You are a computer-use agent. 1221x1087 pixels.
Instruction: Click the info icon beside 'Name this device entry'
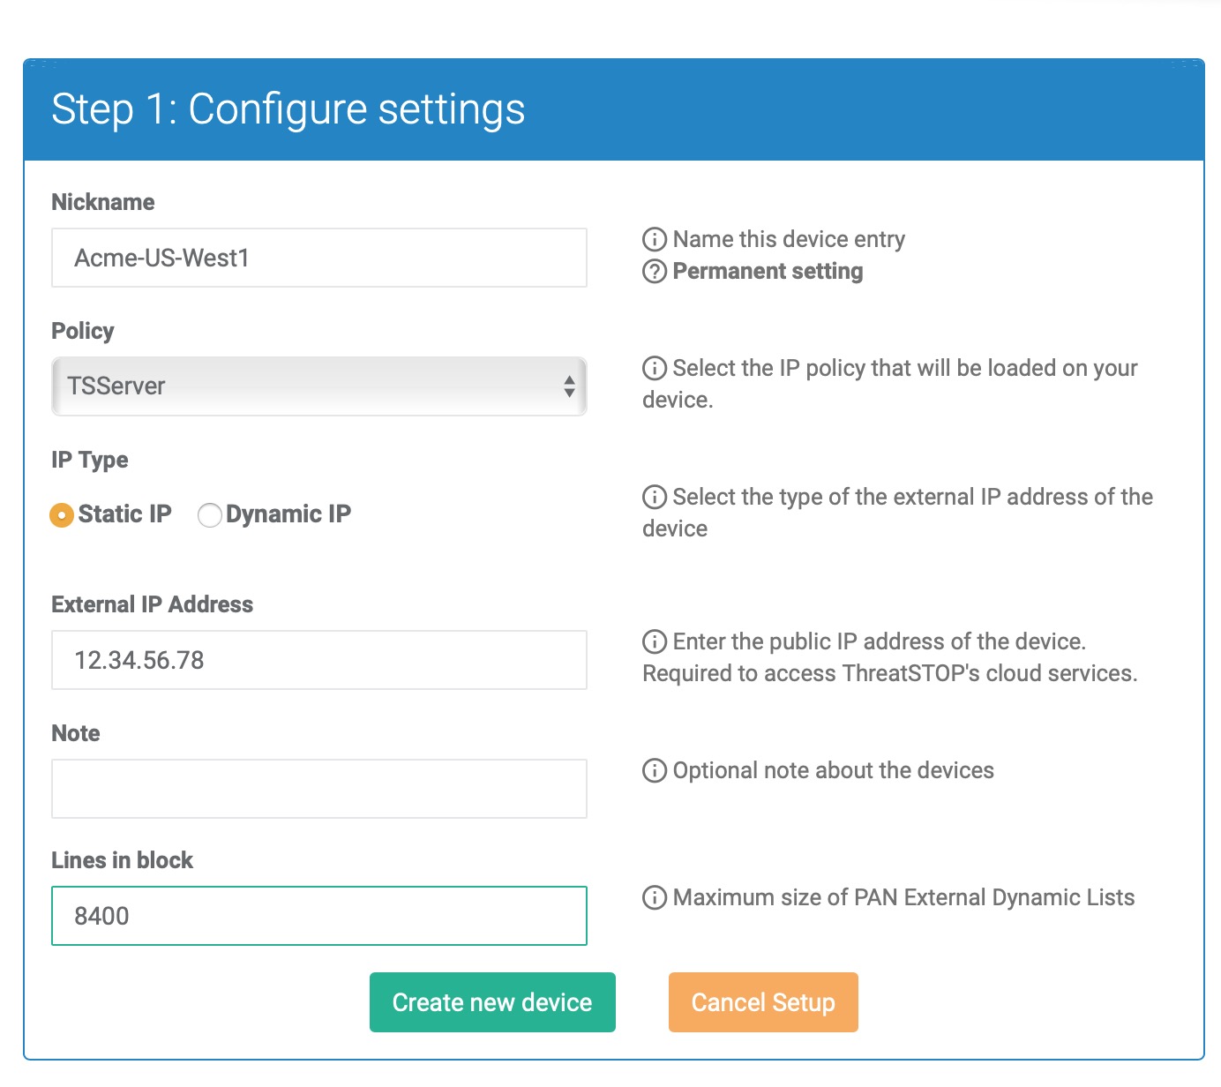pyautogui.click(x=655, y=239)
